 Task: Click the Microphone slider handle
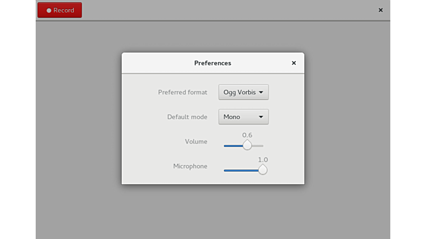pos(263,170)
